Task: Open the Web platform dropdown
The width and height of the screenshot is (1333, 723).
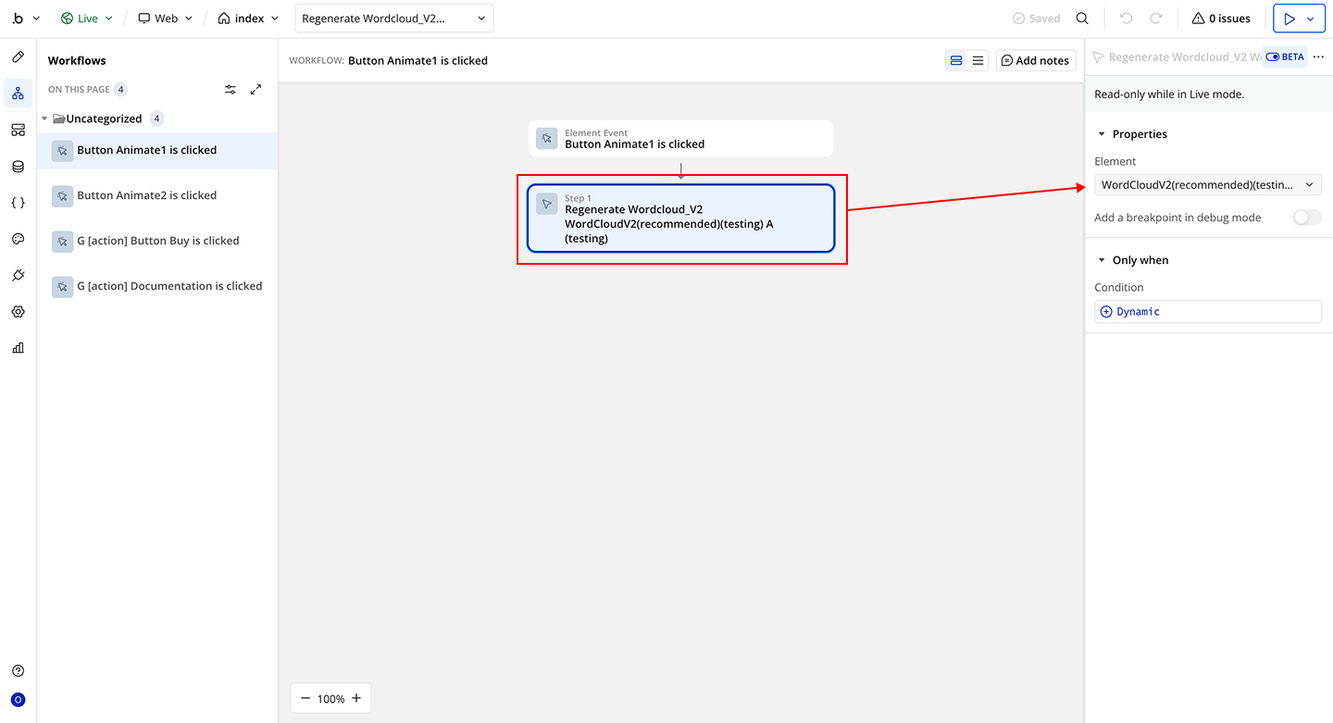Action: (166, 19)
